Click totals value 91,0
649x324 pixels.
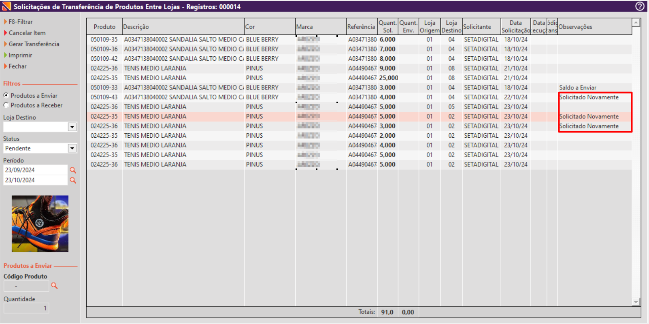[387, 312]
